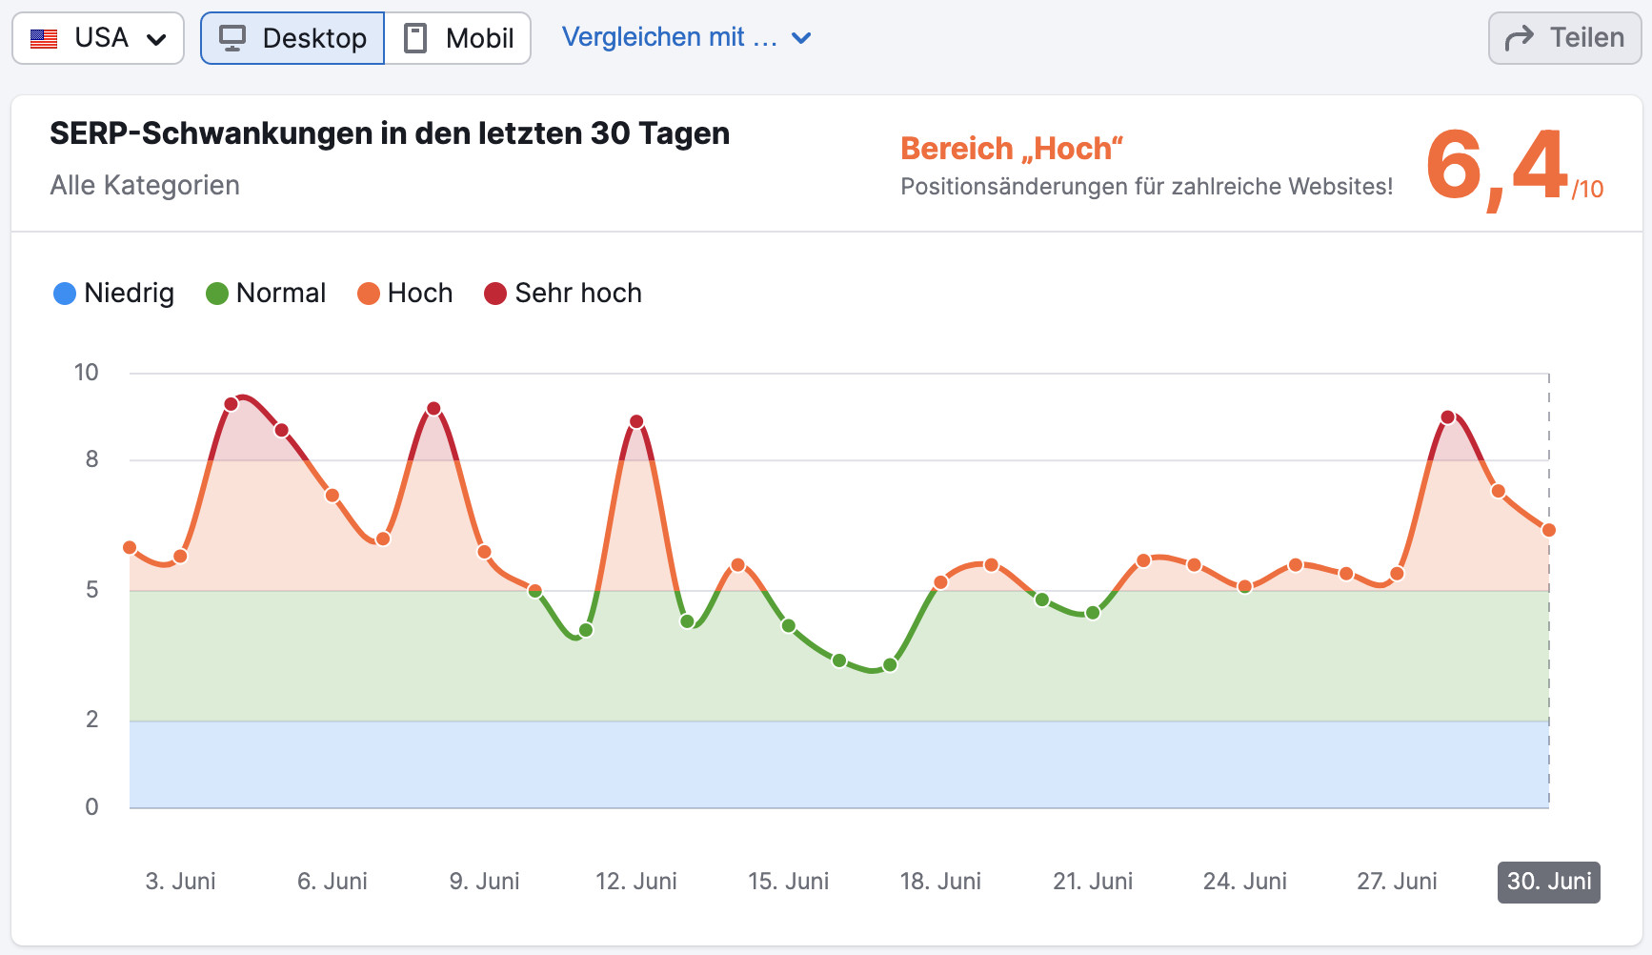Click the USA flag icon
This screenshot has height=955, width=1652.
click(44, 37)
